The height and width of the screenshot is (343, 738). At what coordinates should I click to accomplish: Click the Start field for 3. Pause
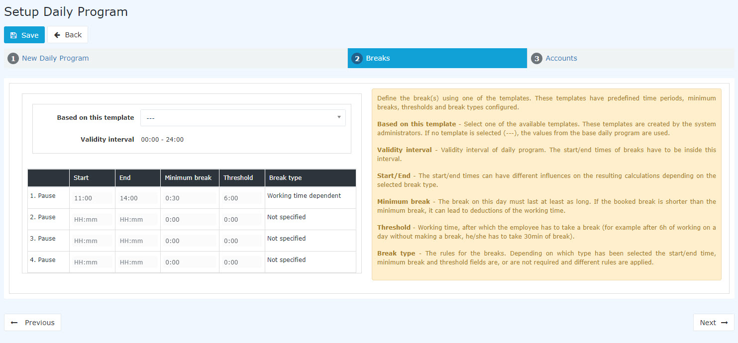(92, 241)
